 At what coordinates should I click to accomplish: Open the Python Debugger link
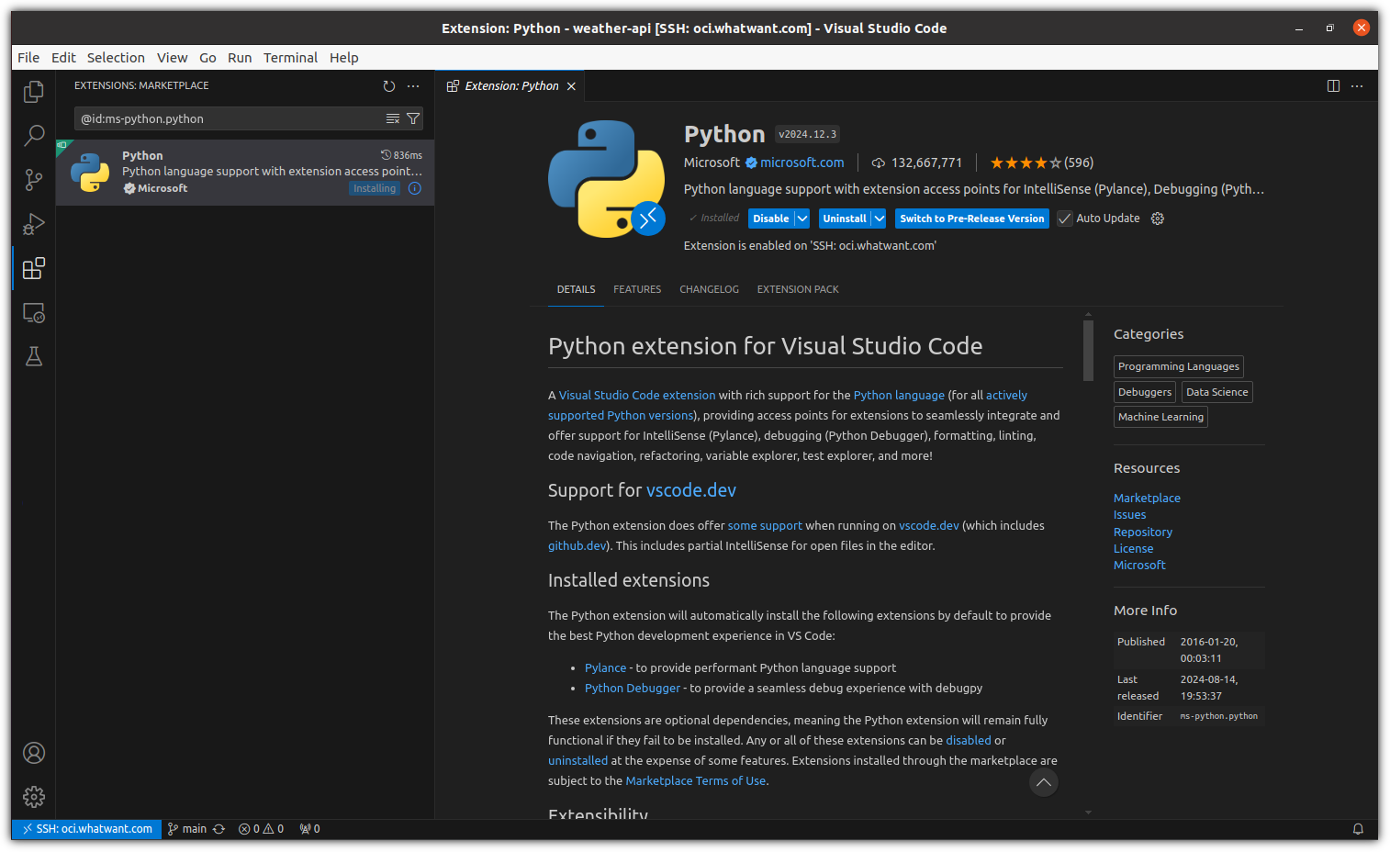(633, 689)
